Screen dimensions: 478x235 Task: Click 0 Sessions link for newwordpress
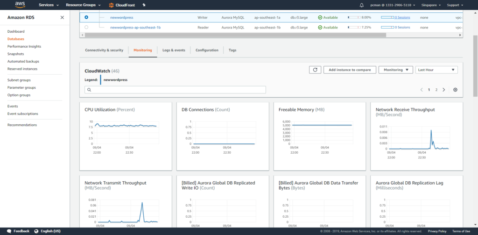tap(402, 18)
